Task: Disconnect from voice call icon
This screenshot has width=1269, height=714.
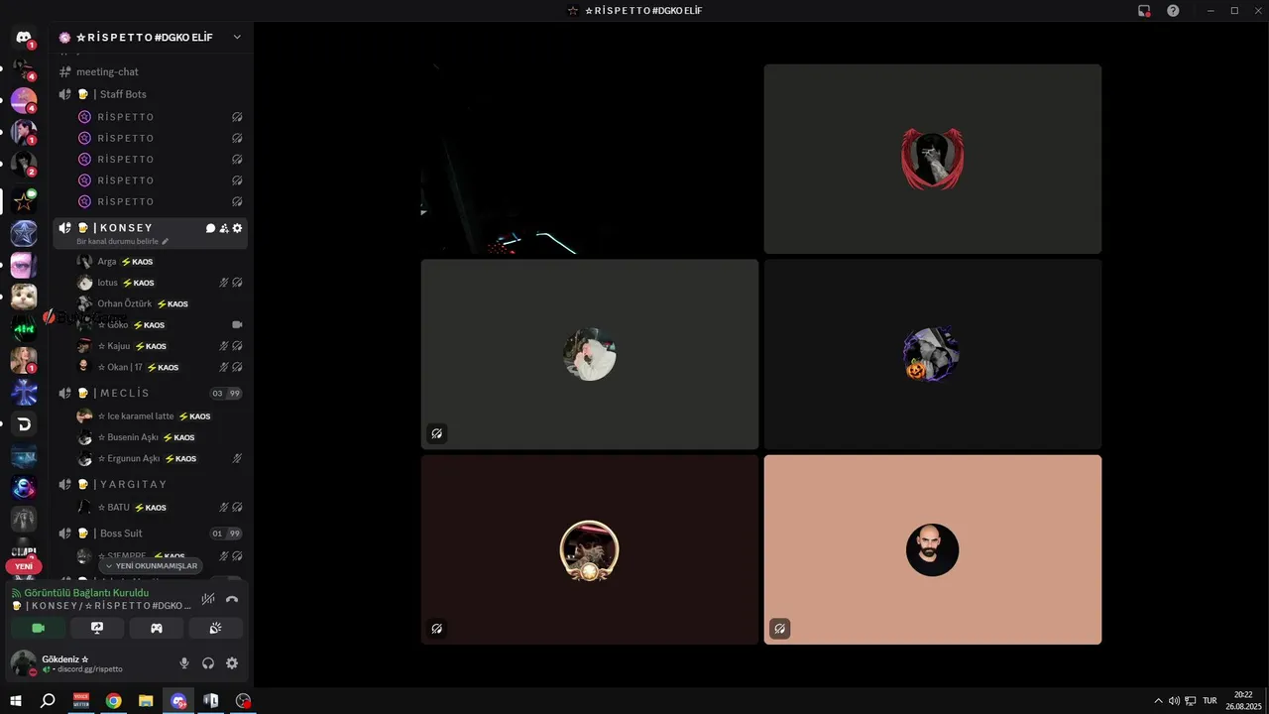Action: (x=232, y=599)
